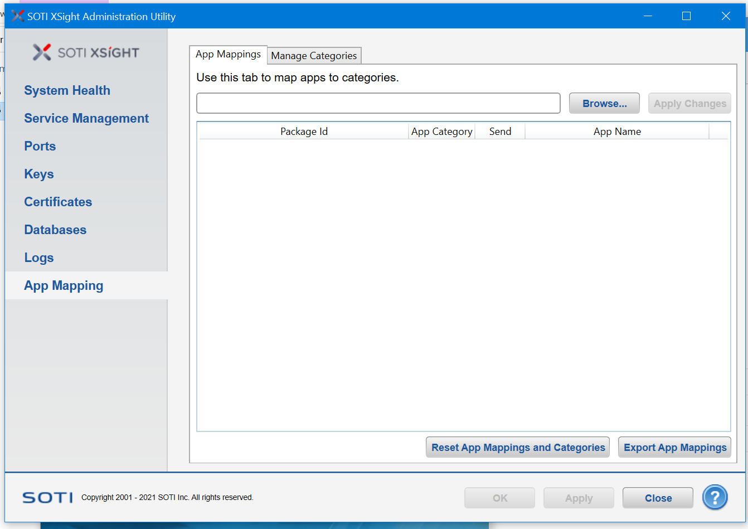Viewport: 748px width, 529px height.
Task: Select Certificates in sidebar
Action: tap(58, 202)
